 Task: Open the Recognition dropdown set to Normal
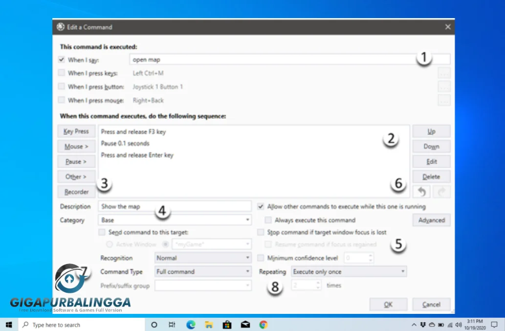[x=202, y=258]
